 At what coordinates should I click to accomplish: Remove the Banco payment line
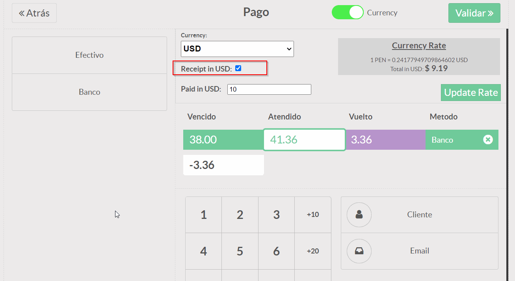point(488,140)
